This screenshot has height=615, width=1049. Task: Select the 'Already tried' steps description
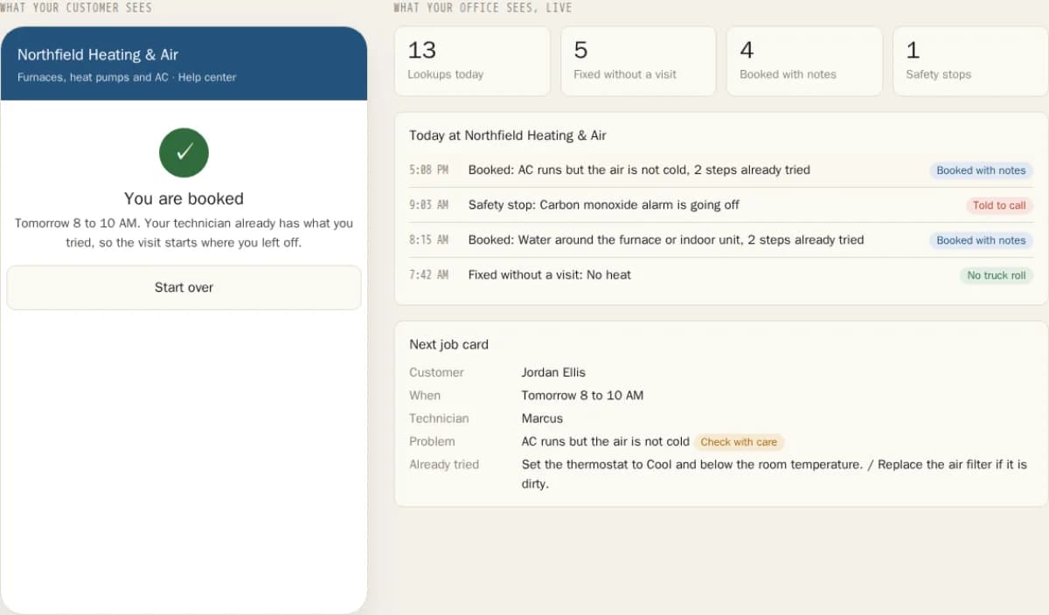click(x=775, y=473)
